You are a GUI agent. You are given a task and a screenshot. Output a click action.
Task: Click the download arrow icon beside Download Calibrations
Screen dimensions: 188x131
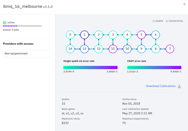tap(179, 86)
